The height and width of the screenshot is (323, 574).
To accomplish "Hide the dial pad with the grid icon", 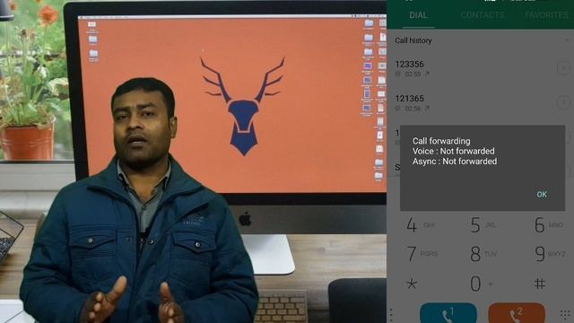I will [565, 315].
